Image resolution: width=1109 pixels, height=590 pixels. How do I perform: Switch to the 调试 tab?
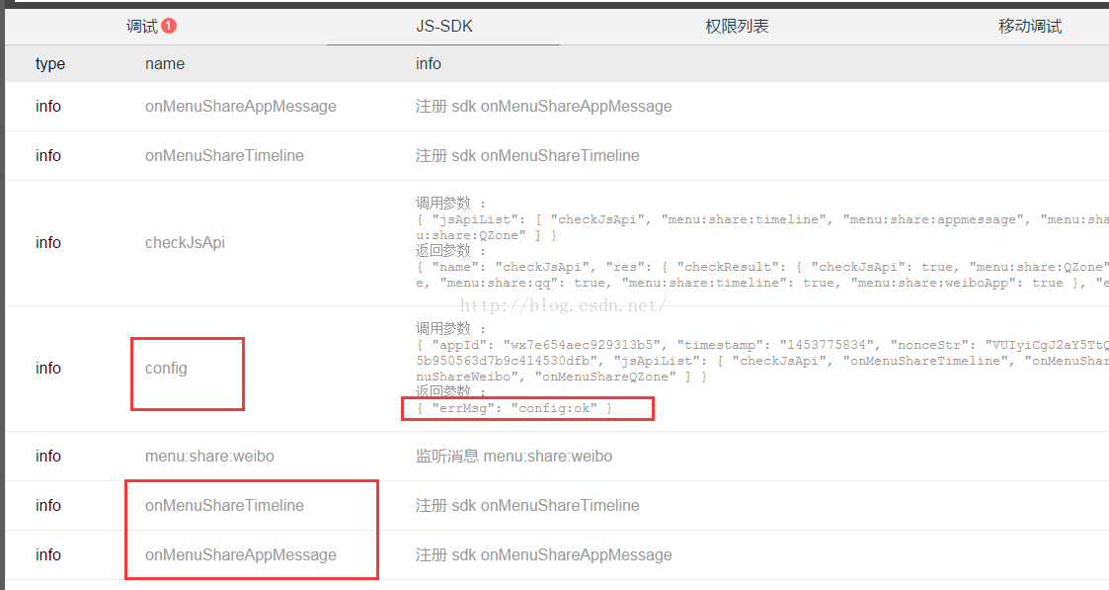(142, 27)
